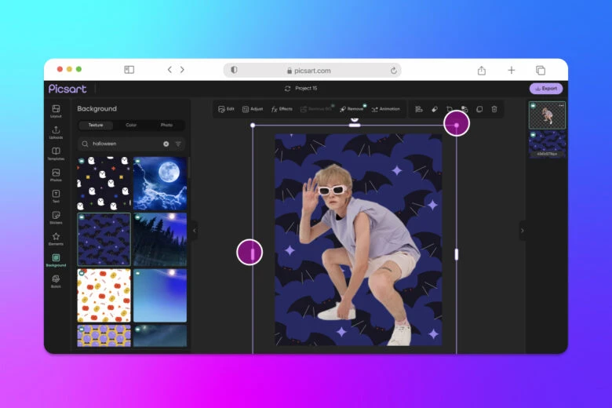Switch to the Photo tab
Image resolution: width=612 pixels, height=408 pixels.
tap(166, 125)
